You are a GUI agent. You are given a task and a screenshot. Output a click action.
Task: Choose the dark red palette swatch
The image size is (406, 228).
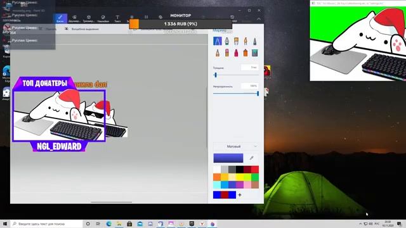tap(247, 170)
